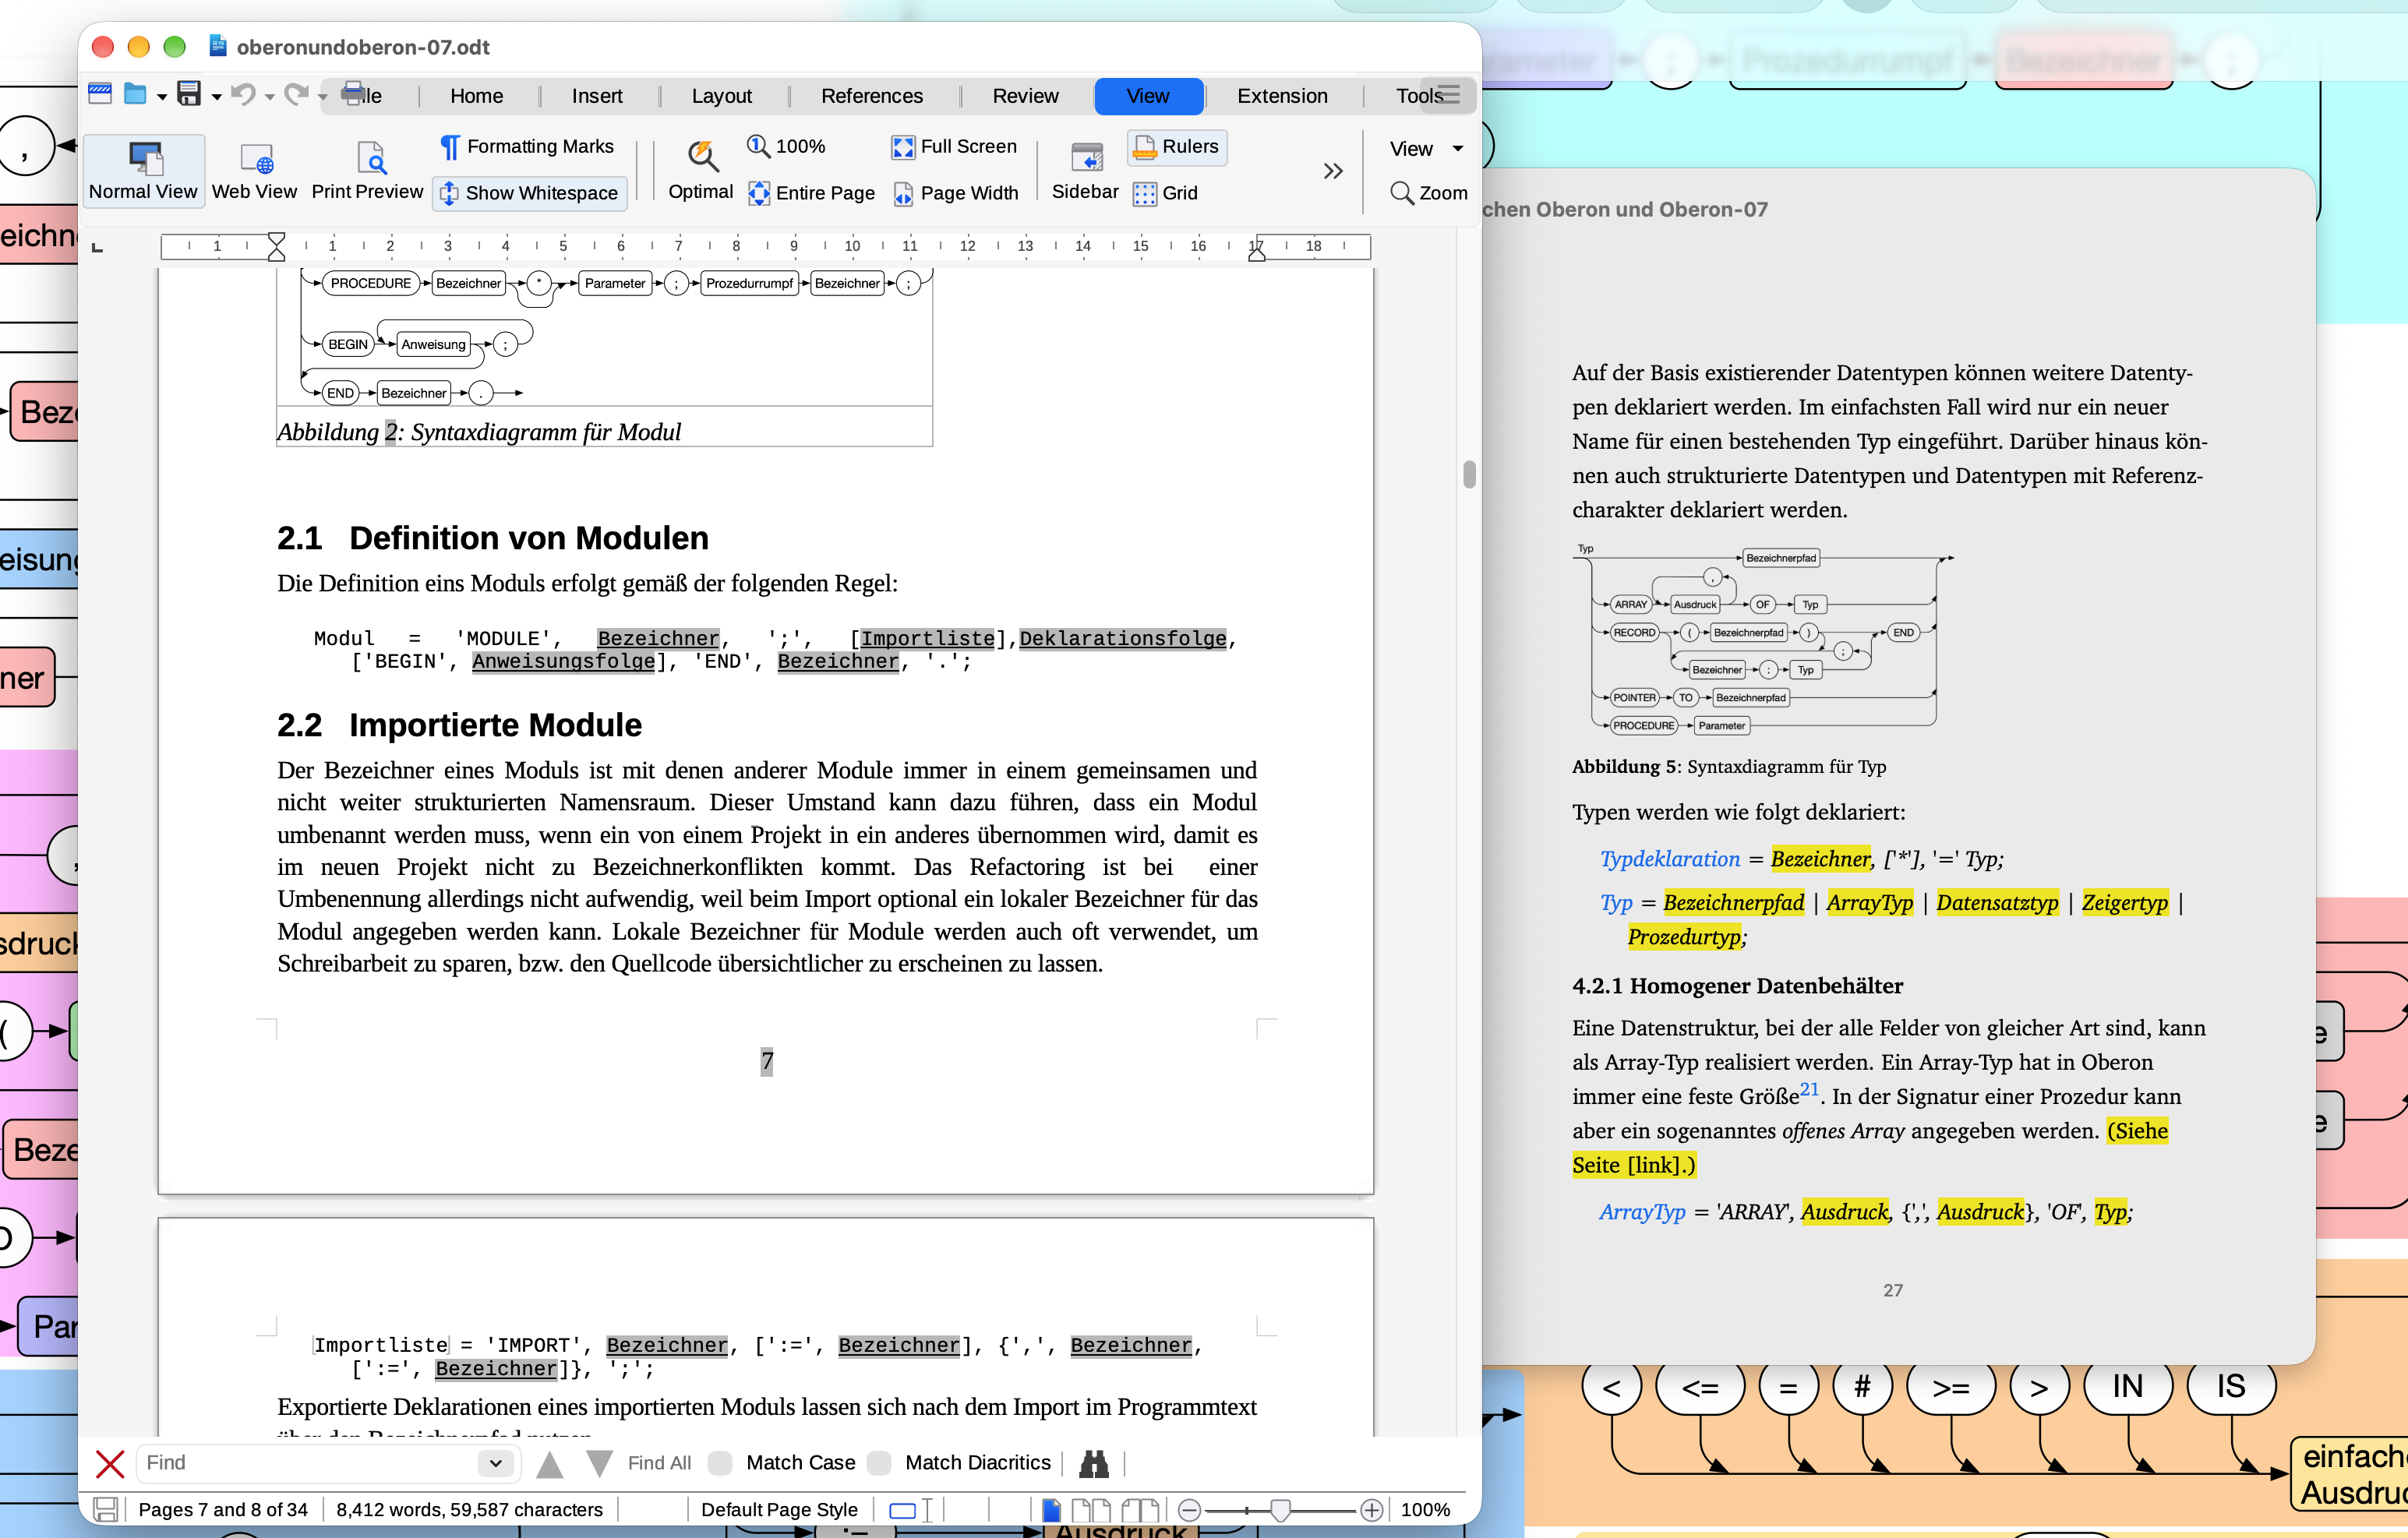
Task: Click the Save floppy disk icon
Action: coord(188,95)
